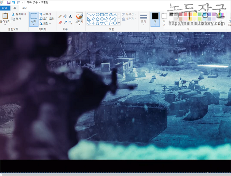The width and height of the screenshot is (231, 176).
Task: Pick the yellow swatch in the palette
Action: click(195, 14)
